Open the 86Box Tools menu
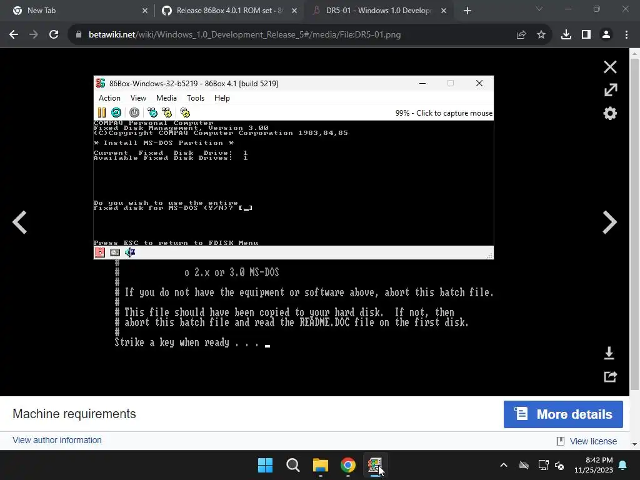Viewport: 640px width, 480px height. coord(196,98)
